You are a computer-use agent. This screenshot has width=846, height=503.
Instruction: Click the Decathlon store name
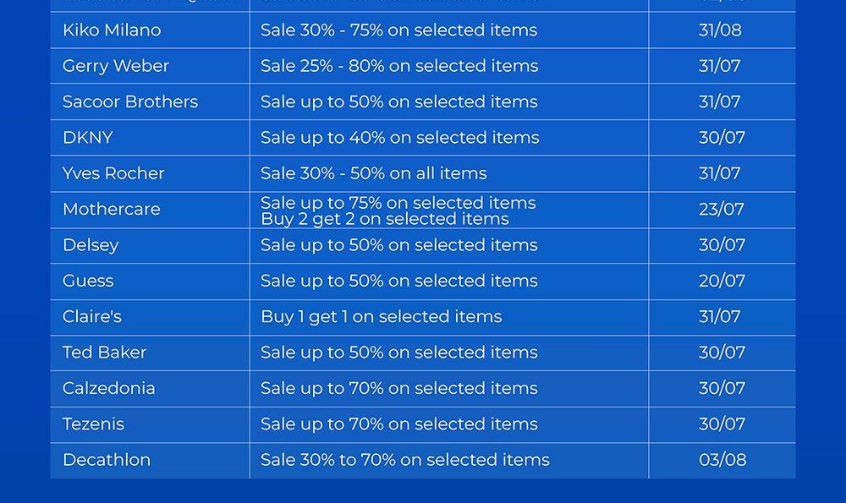tap(107, 460)
